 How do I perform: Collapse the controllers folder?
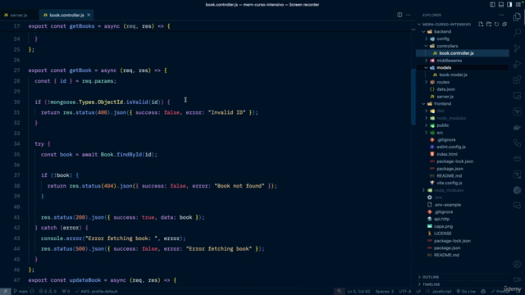pos(447,46)
